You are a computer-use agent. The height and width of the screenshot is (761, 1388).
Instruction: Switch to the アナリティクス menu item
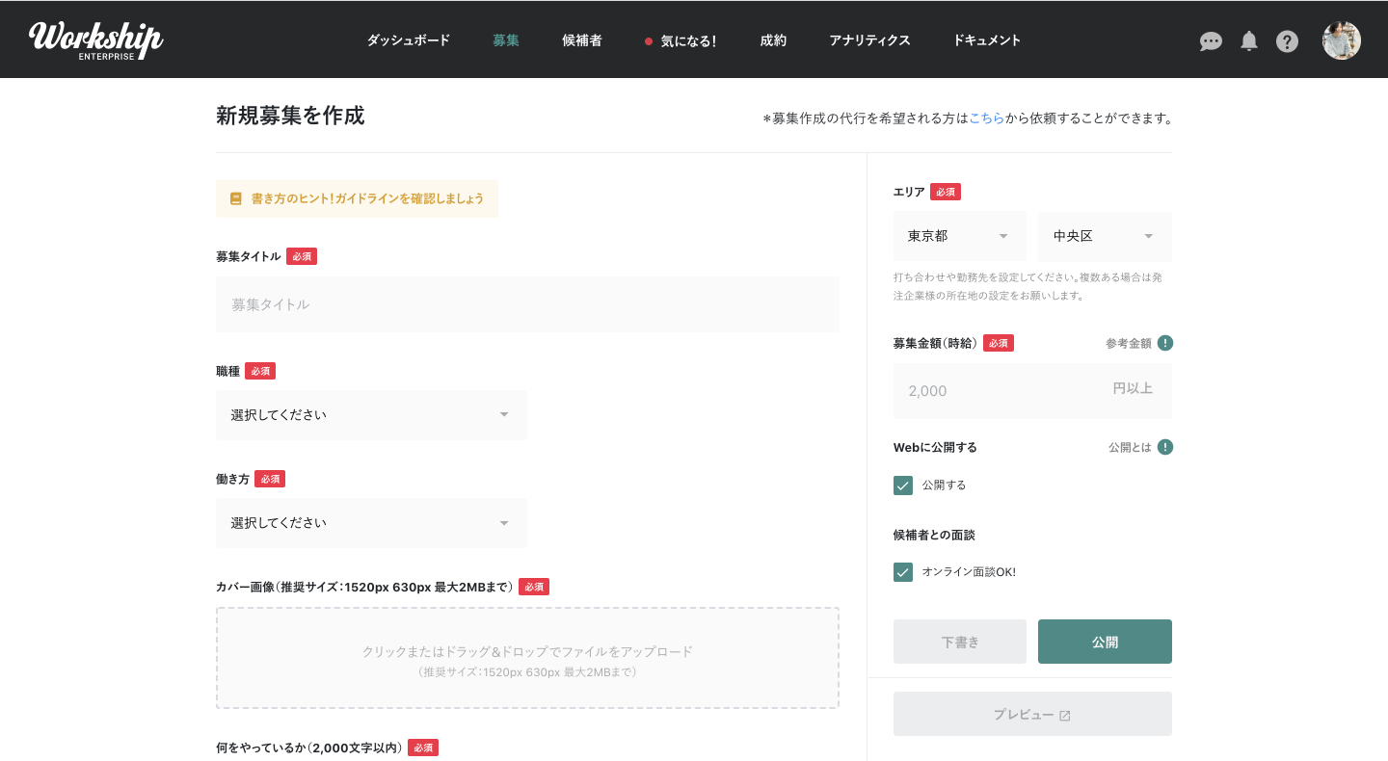[869, 40]
